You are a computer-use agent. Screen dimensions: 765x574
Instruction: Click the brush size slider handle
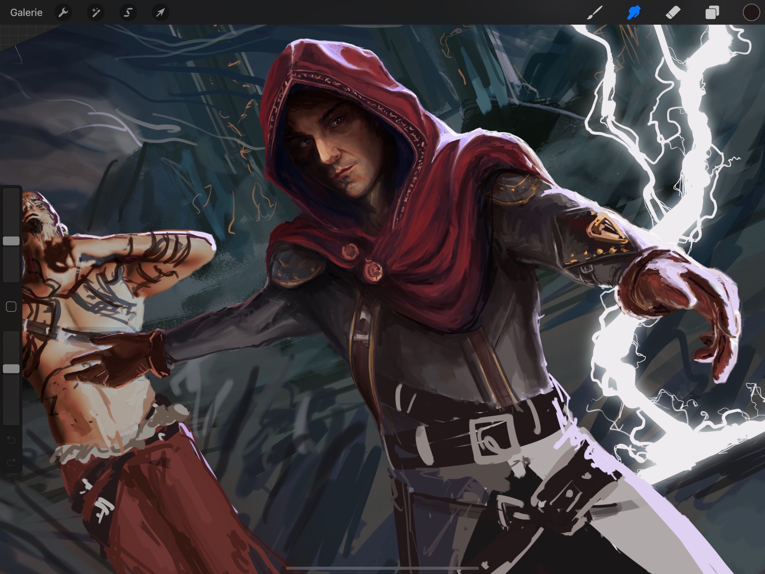pyautogui.click(x=11, y=241)
